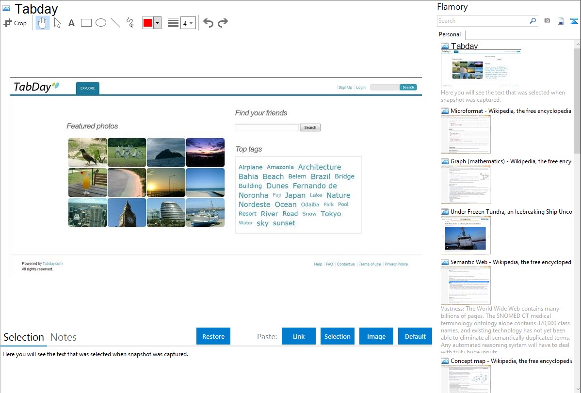Choose the text annotation tool
Screen dimensions: 581x393
click(x=71, y=23)
